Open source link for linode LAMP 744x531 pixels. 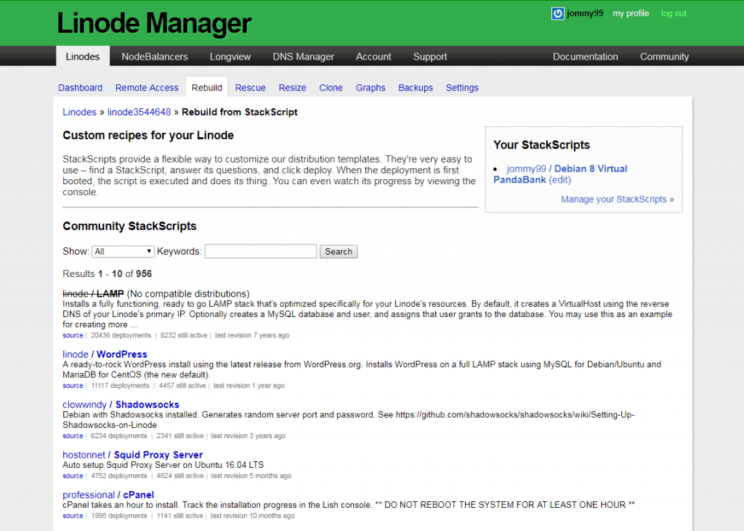[x=73, y=335]
